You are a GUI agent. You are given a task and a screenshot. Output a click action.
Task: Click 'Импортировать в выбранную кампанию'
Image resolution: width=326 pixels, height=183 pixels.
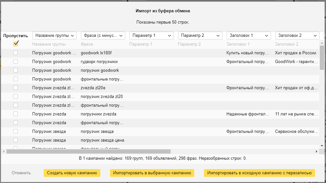152,173
